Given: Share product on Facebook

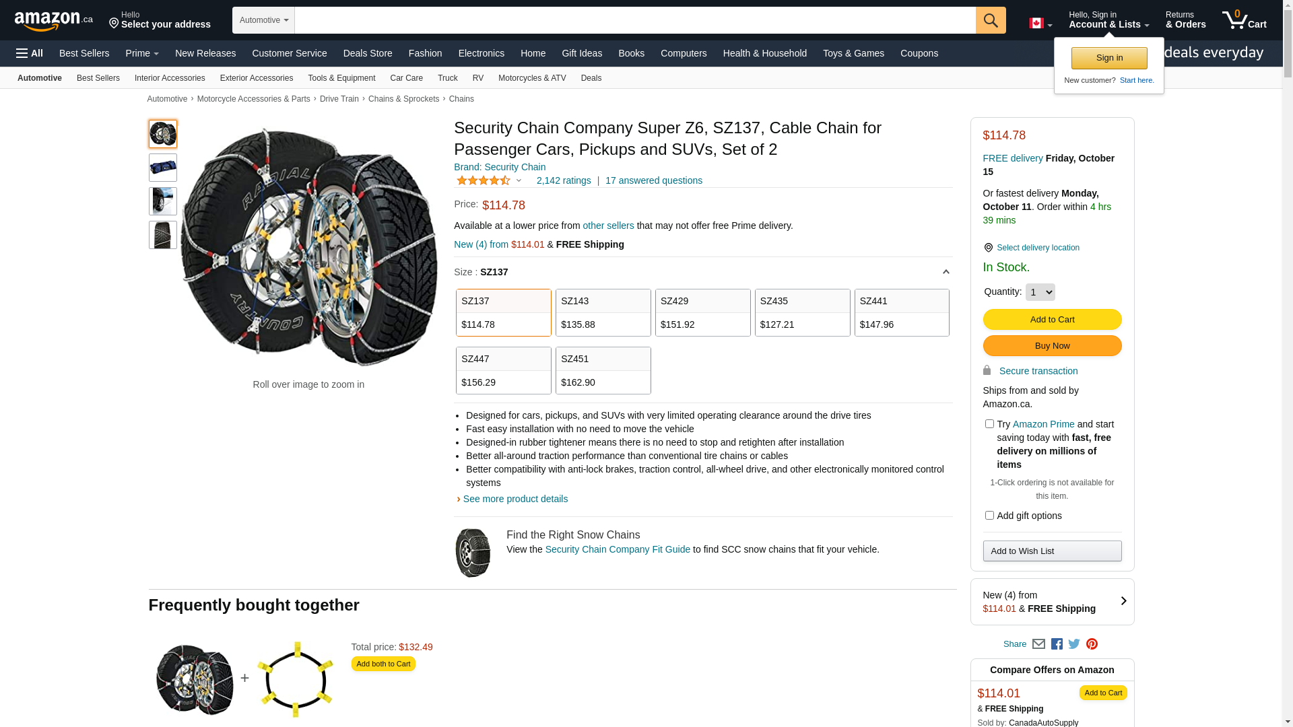Looking at the screenshot, I should click(1057, 644).
